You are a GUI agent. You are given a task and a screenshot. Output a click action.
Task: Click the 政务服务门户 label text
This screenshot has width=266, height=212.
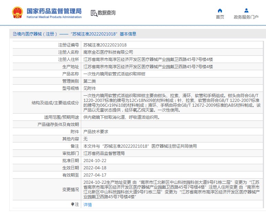click(246, 17)
